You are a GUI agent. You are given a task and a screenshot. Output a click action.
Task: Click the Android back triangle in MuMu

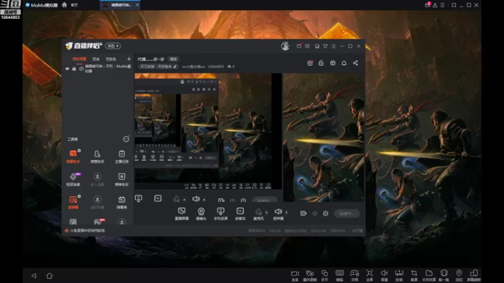point(34,275)
